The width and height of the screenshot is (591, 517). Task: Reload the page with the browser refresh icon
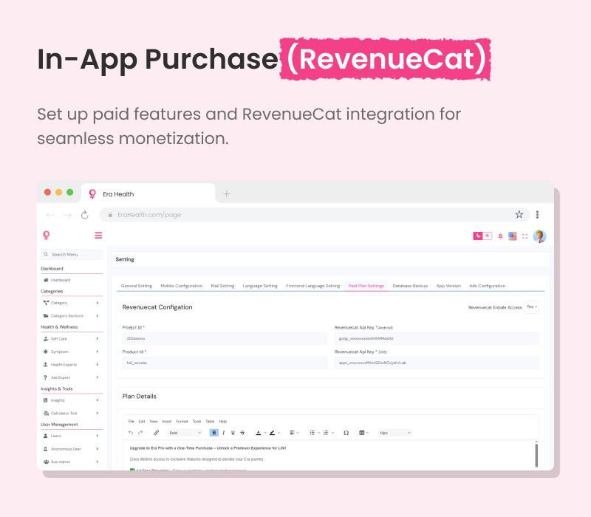[x=85, y=215]
